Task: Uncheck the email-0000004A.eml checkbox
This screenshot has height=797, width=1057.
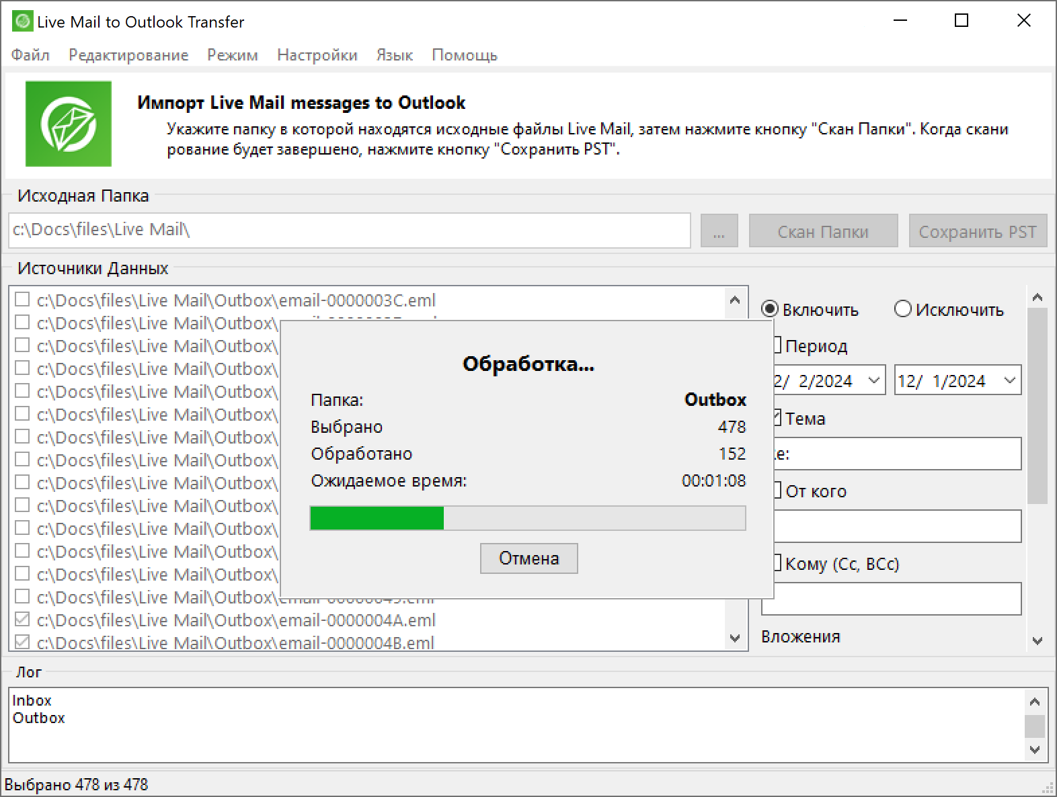Action: [x=22, y=619]
